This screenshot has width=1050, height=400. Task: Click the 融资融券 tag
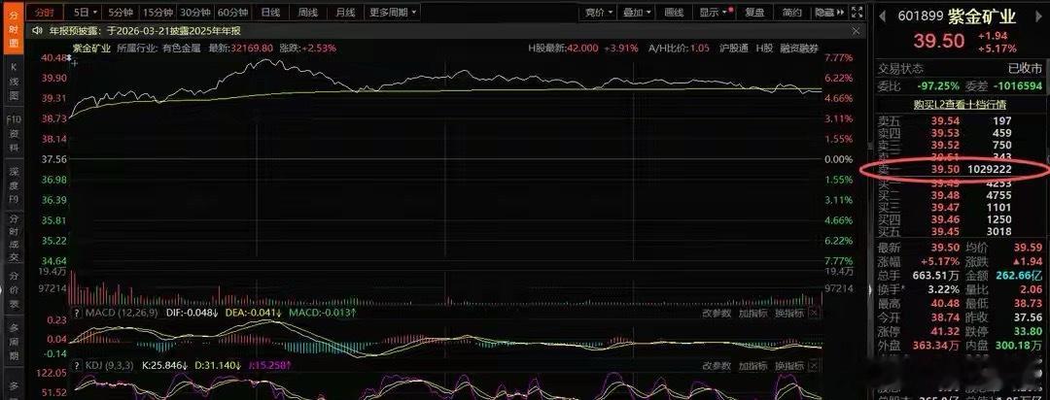(x=797, y=49)
